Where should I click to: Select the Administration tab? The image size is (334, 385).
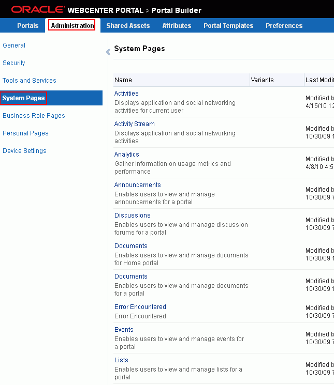point(72,25)
